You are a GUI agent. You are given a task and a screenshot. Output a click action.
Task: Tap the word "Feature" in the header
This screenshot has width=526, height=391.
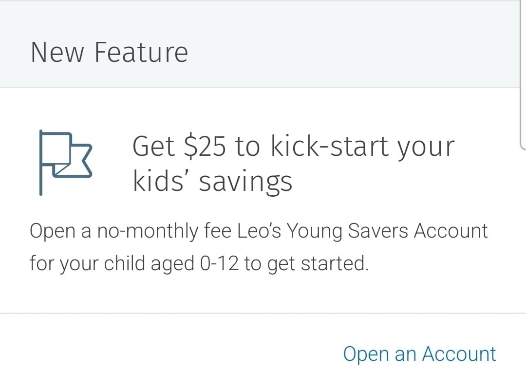click(x=141, y=52)
